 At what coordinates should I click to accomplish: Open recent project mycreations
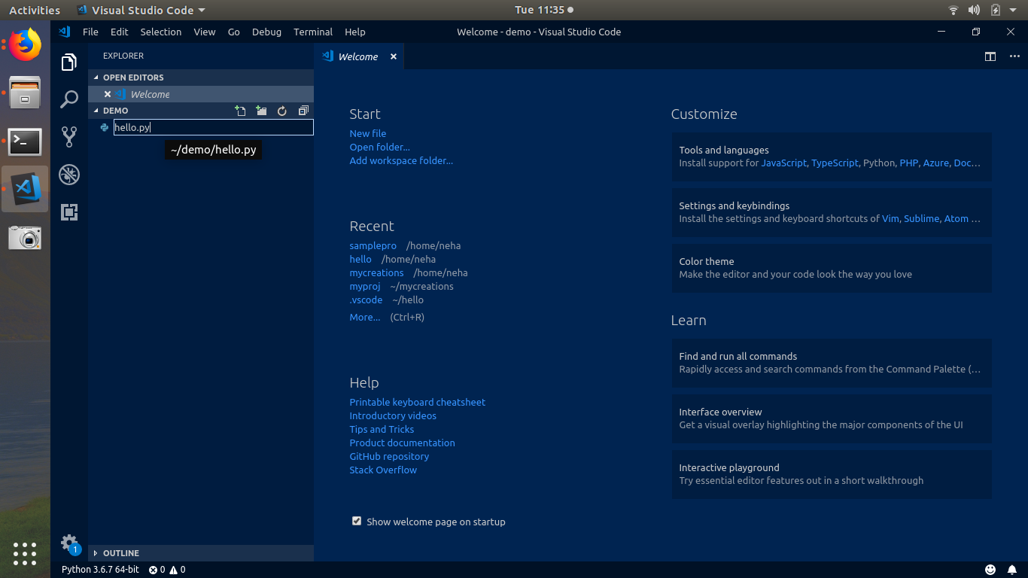tap(377, 272)
